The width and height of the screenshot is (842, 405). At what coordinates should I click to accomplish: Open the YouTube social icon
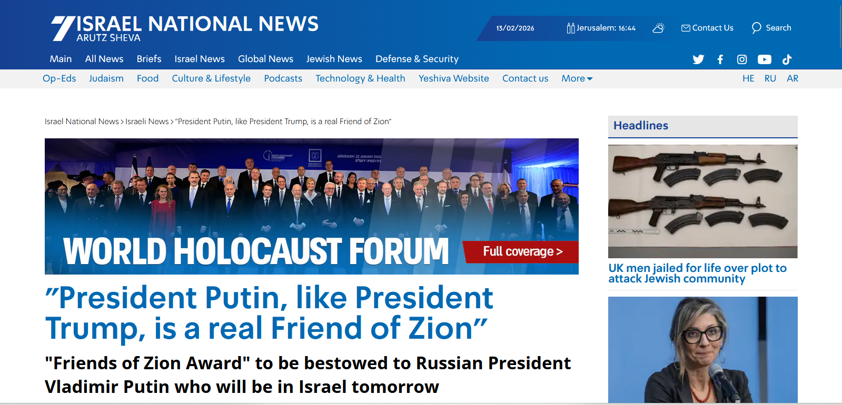pos(765,59)
